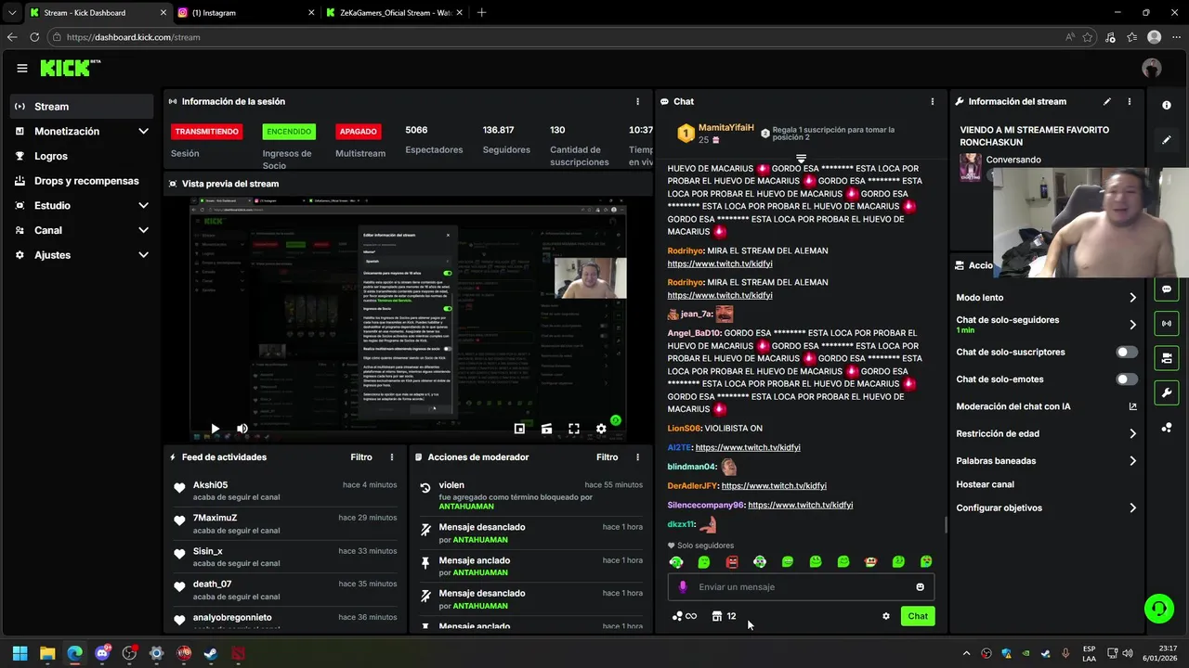1189x668 pixels.
Task: Open File Explorer from the taskbar
Action: (x=47, y=653)
